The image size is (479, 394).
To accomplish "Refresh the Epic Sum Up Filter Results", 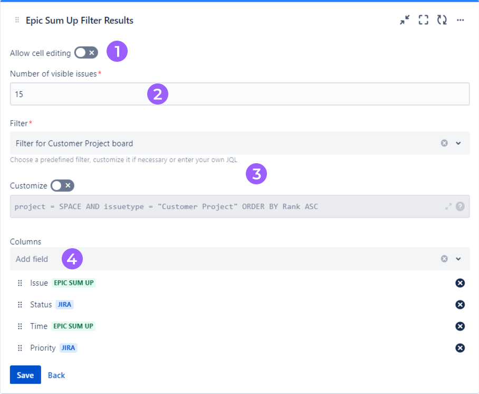I will [x=442, y=20].
